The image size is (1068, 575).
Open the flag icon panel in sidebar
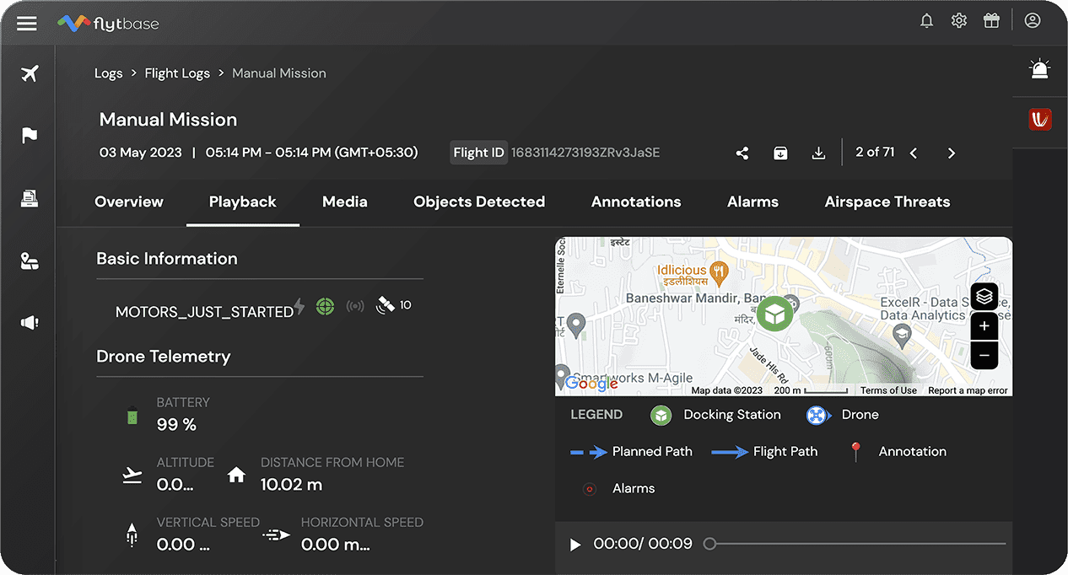(x=29, y=136)
